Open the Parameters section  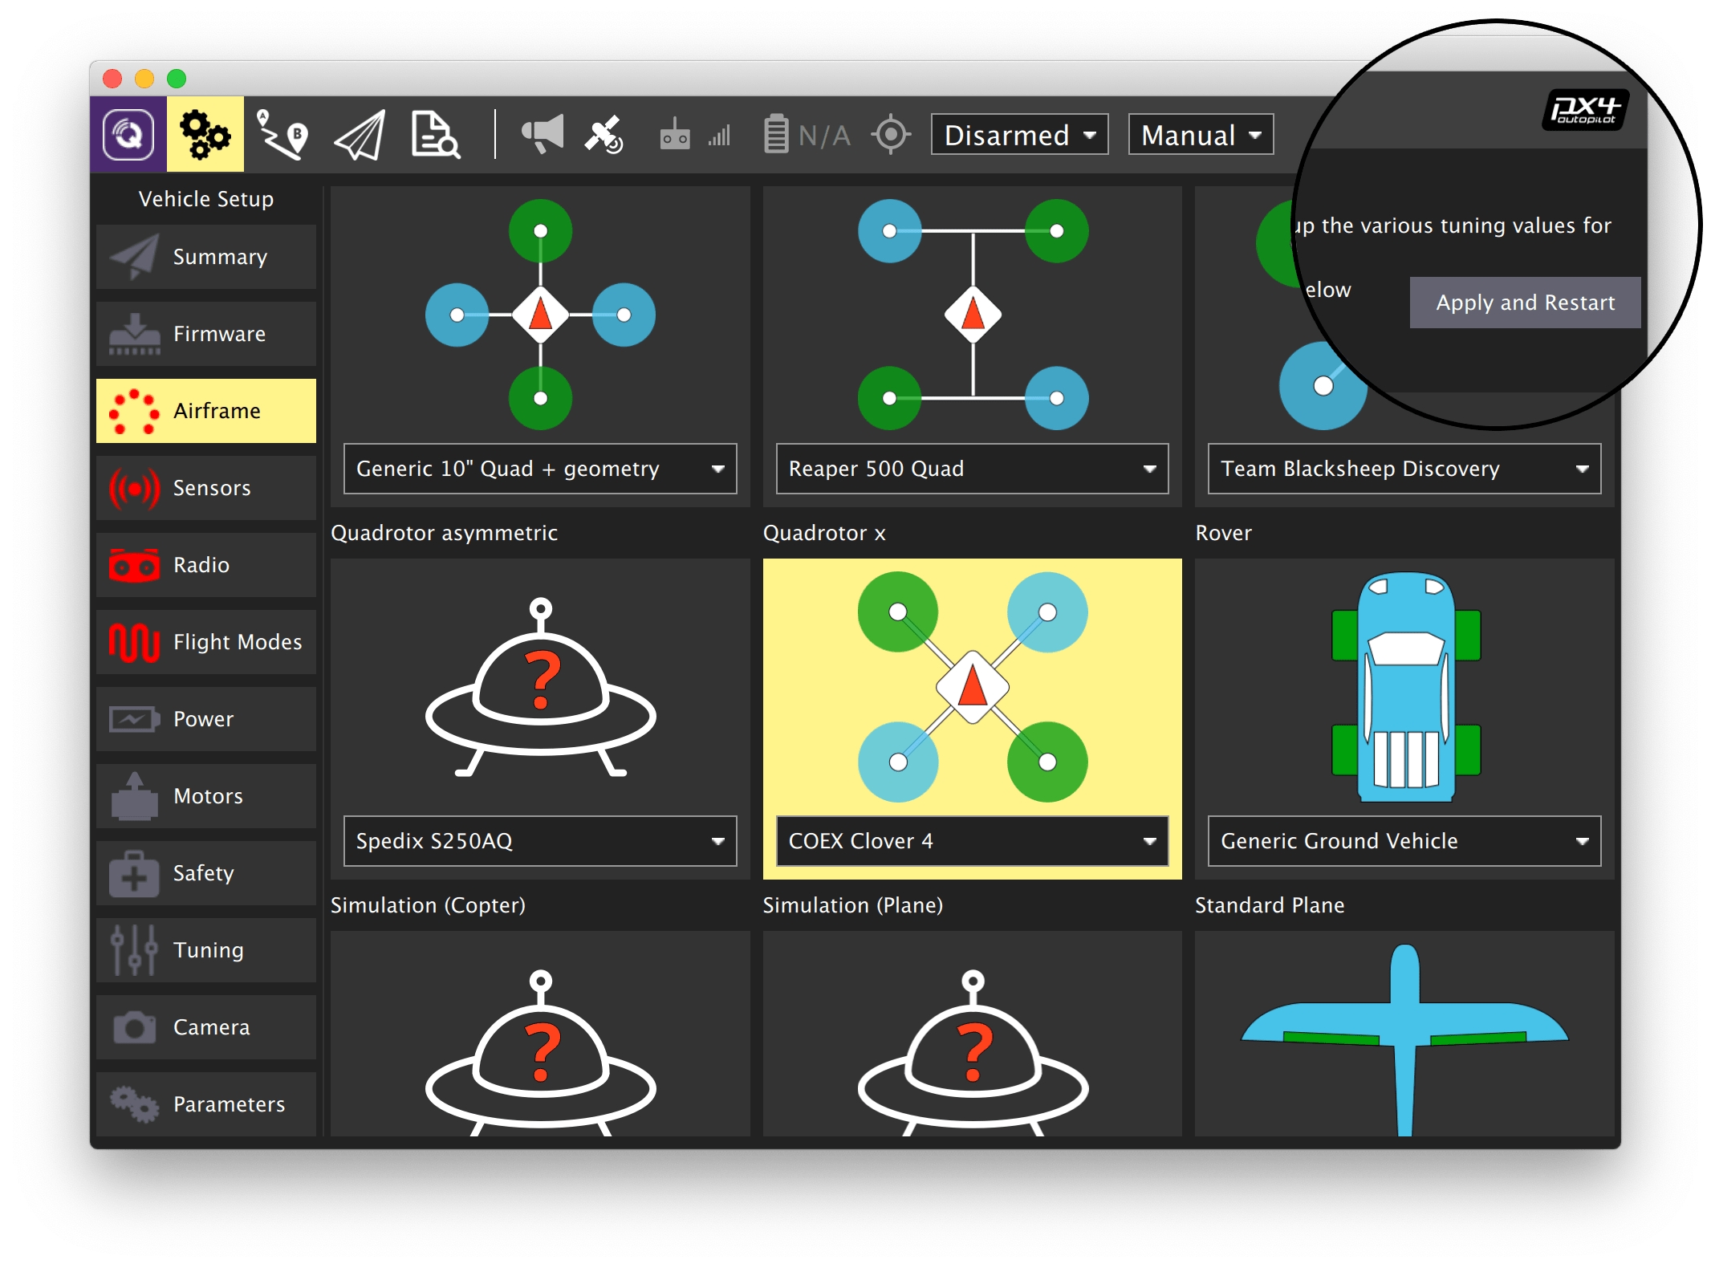(x=206, y=1104)
